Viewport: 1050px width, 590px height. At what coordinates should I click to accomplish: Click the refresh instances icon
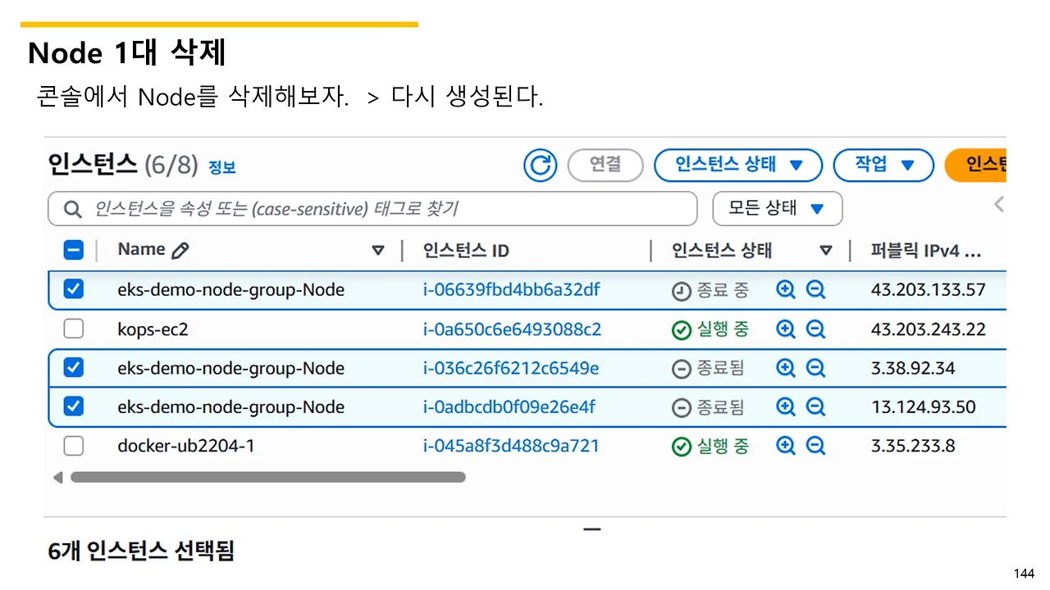coord(541,165)
